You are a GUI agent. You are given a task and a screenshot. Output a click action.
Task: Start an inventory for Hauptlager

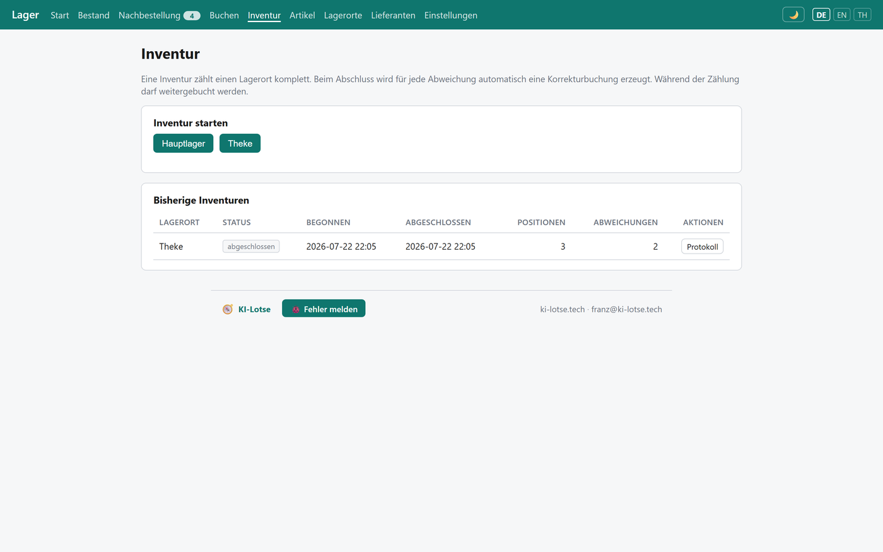point(184,143)
